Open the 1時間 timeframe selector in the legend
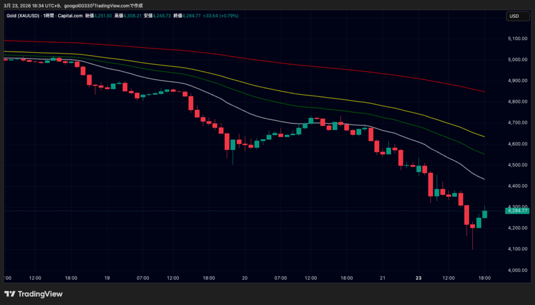The height and width of the screenshot is (305, 535). click(x=48, y=16)
